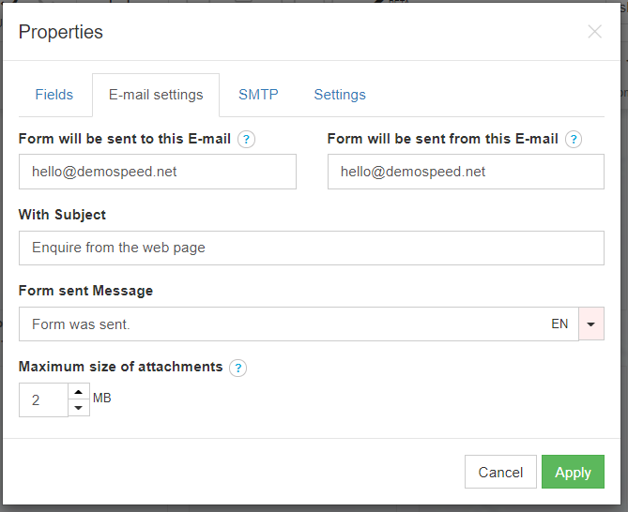Click the attachment size number box

pos(43,400)
